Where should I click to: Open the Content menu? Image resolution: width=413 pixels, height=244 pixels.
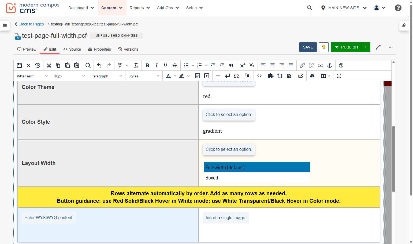coord(112,8)
